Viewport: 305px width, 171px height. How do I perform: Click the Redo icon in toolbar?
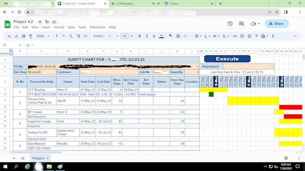pos(16,36)
